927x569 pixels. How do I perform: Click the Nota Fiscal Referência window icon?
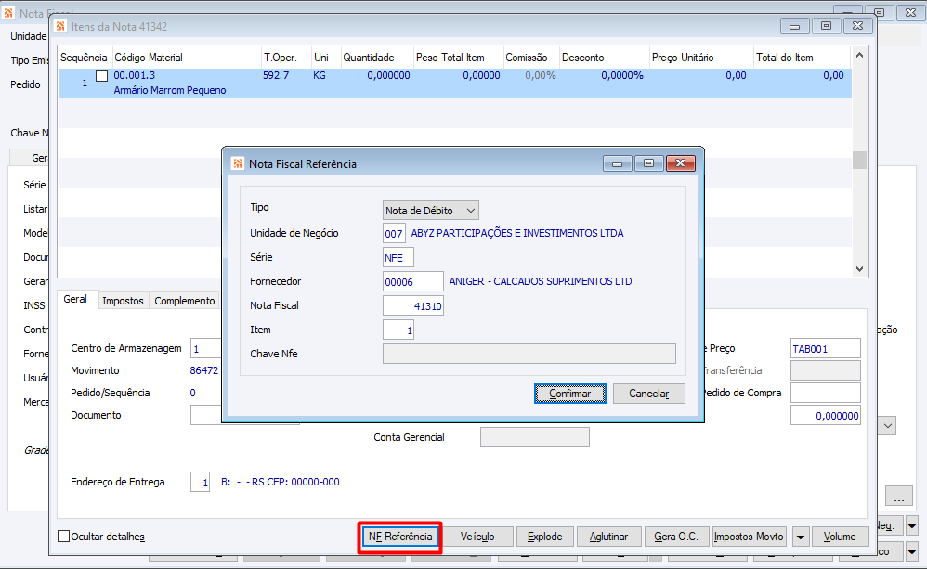238,163
